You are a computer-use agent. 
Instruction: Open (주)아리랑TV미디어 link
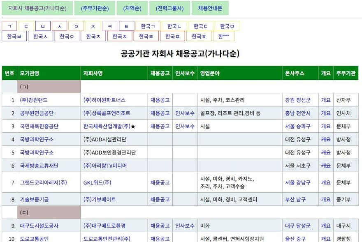point(105,166)
